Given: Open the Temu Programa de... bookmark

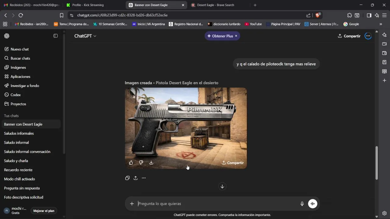Looking at the screenshot, I should (71, 24).
